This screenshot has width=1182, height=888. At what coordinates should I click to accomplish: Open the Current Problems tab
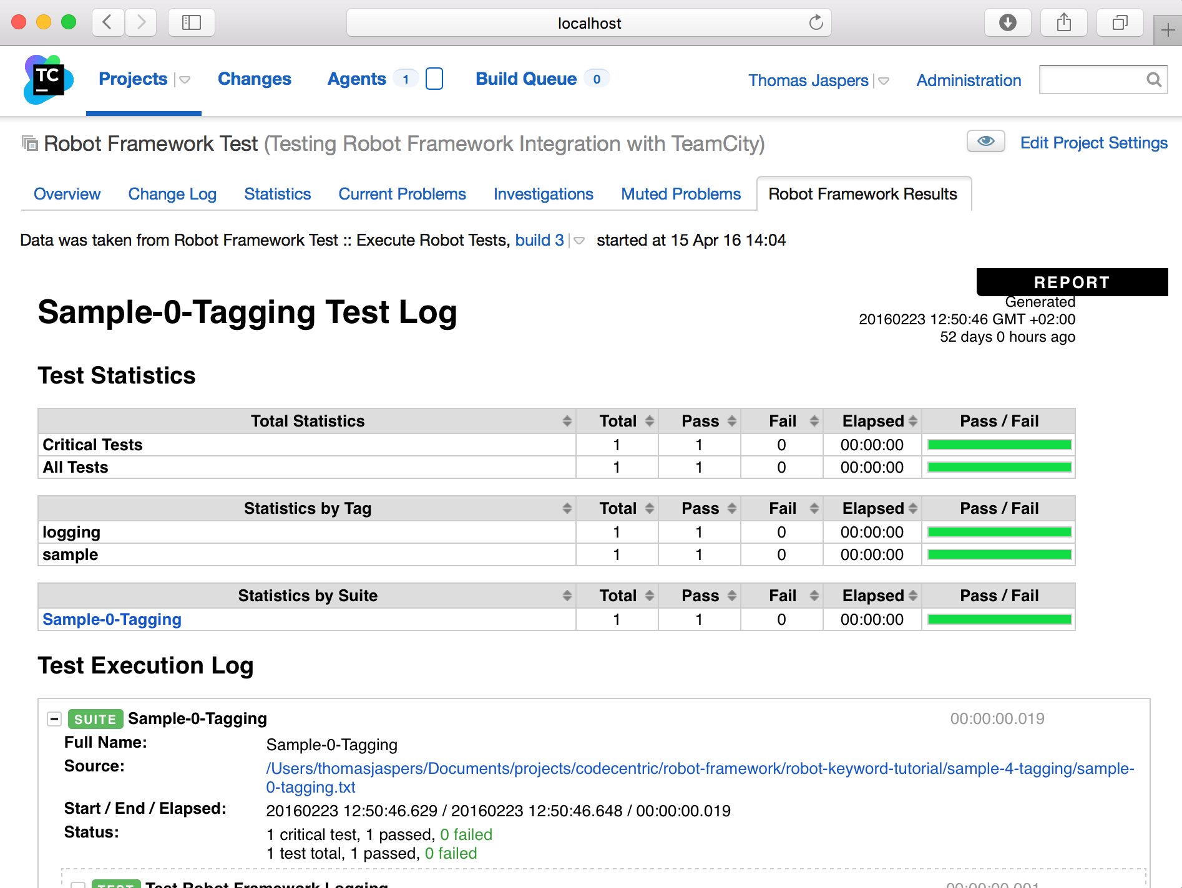pyautogui.click(x=402, y=194)
